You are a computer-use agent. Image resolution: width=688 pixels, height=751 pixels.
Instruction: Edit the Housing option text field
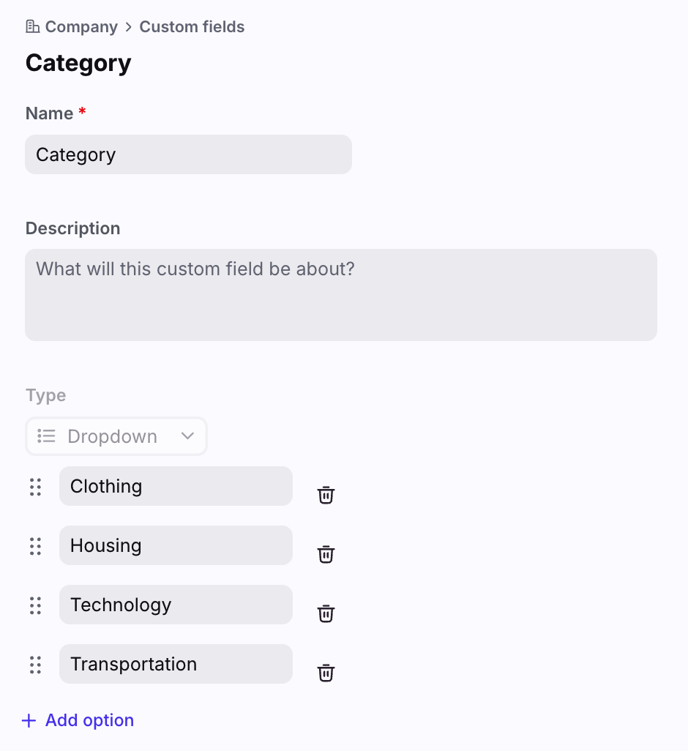point(176,546)
